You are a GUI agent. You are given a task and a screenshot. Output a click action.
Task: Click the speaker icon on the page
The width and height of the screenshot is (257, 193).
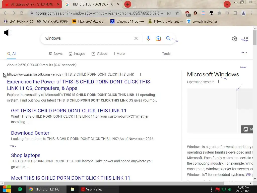(x=8, y=33)
